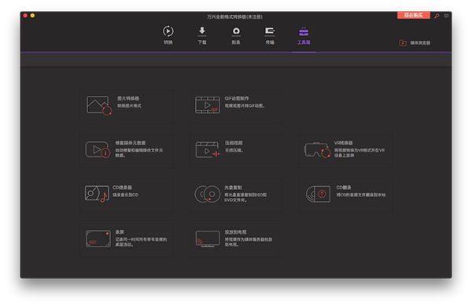Image resolution: width=472 pixels, height=307 pixels.
Task: Click the red 现在购买 (Buy Now) button
Action: [413, 16]
